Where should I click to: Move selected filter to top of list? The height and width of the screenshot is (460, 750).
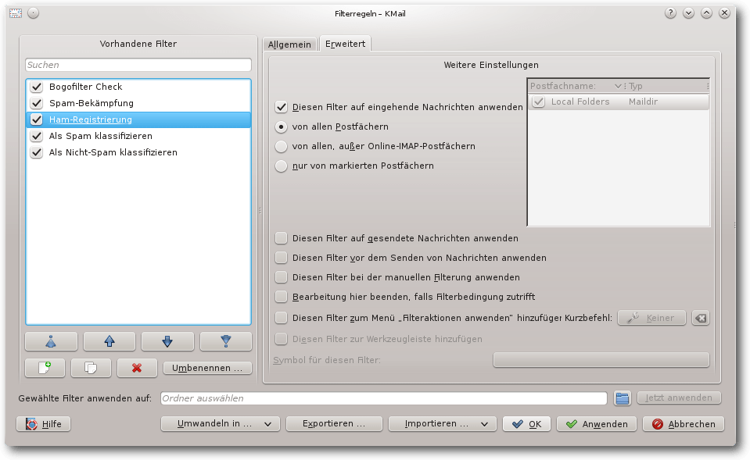click(51, 341)
